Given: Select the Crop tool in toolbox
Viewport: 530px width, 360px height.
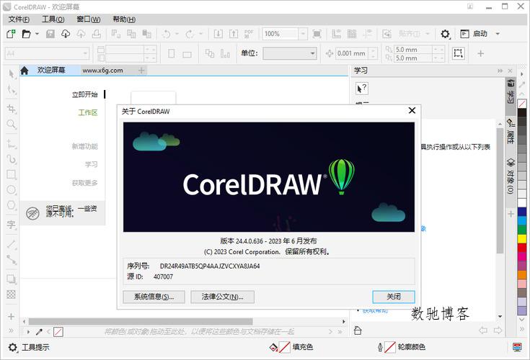Looking at the screenshot, I should 12,109.
